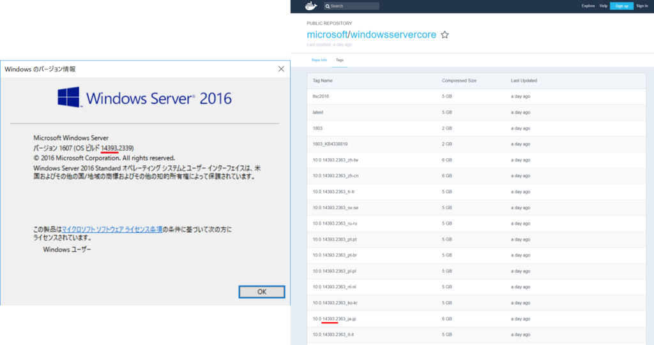Click the Windows logo in version dialog
This screenshot has height=345, width=654.
click(x=68, y=97)
